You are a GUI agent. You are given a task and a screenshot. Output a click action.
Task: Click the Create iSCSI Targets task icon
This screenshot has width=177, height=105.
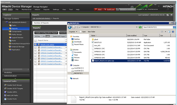(5, 88)
